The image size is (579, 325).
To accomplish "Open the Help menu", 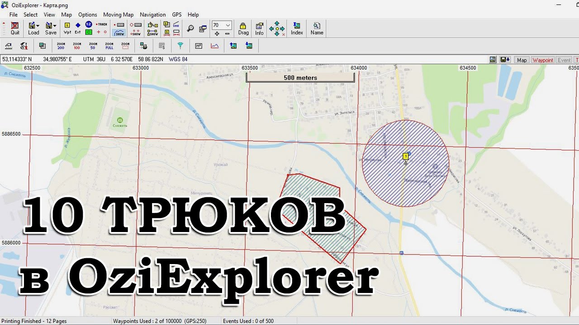I will coord(193,14).
